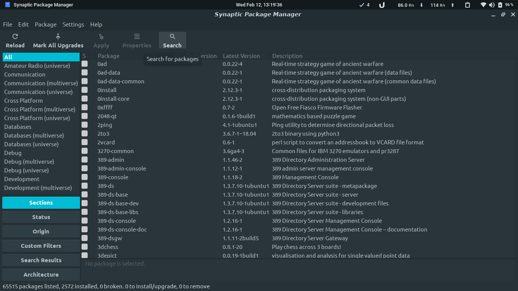
Task: Toggle the status checkbox for 2048-qt
Action: pyautogui.click(x=85, y=116)
